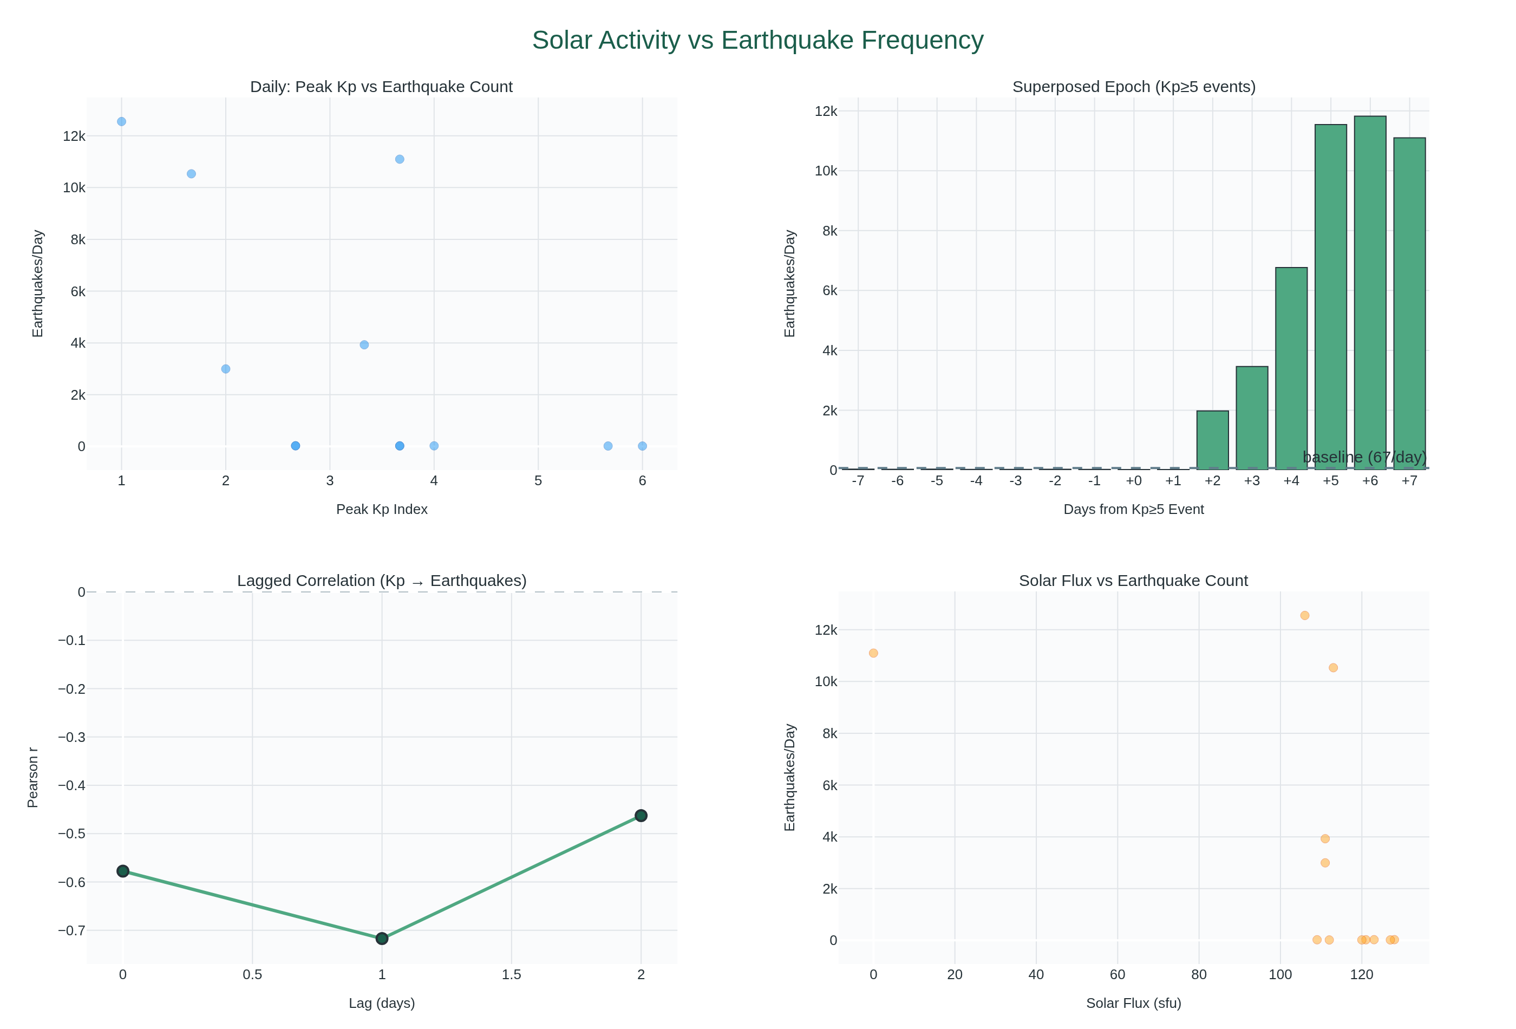Viewport: 1516px width, 1029px height.
Task: Select the '100' tick on Solar Flux axis
Action: (1280, 975)
